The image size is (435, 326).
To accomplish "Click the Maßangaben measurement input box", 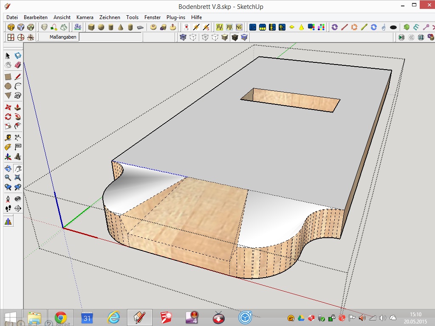I will coord(110,37).
